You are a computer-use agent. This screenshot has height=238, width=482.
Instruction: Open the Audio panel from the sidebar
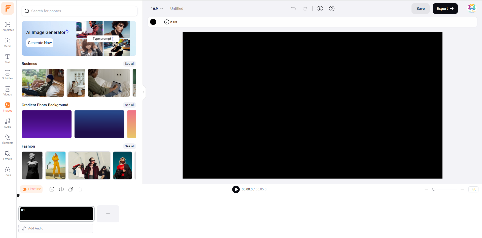tap(7, 123)
